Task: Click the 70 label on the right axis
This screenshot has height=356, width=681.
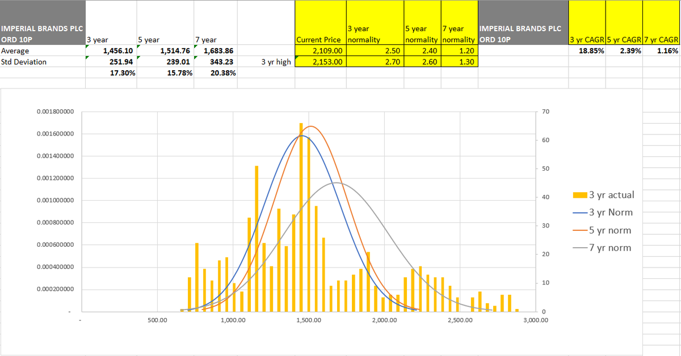Action: [x=546, y=112]
